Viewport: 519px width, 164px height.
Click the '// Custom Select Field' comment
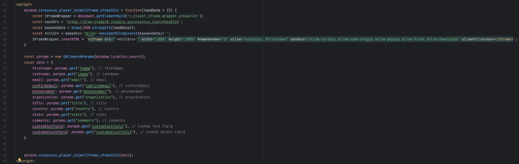tap(163, 132)
